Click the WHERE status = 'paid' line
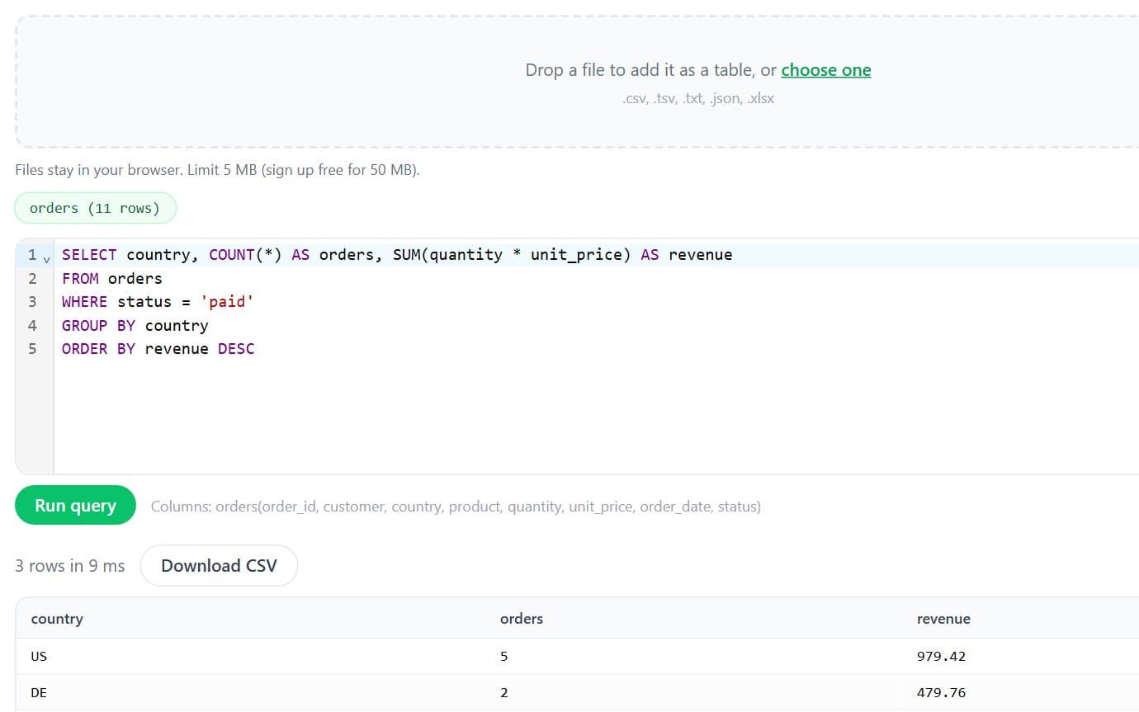 point(158,302)
